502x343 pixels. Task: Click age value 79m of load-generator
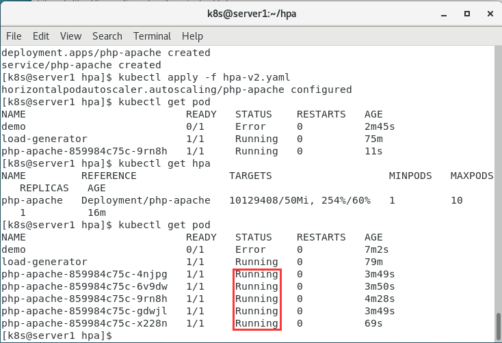click(373, 262)
